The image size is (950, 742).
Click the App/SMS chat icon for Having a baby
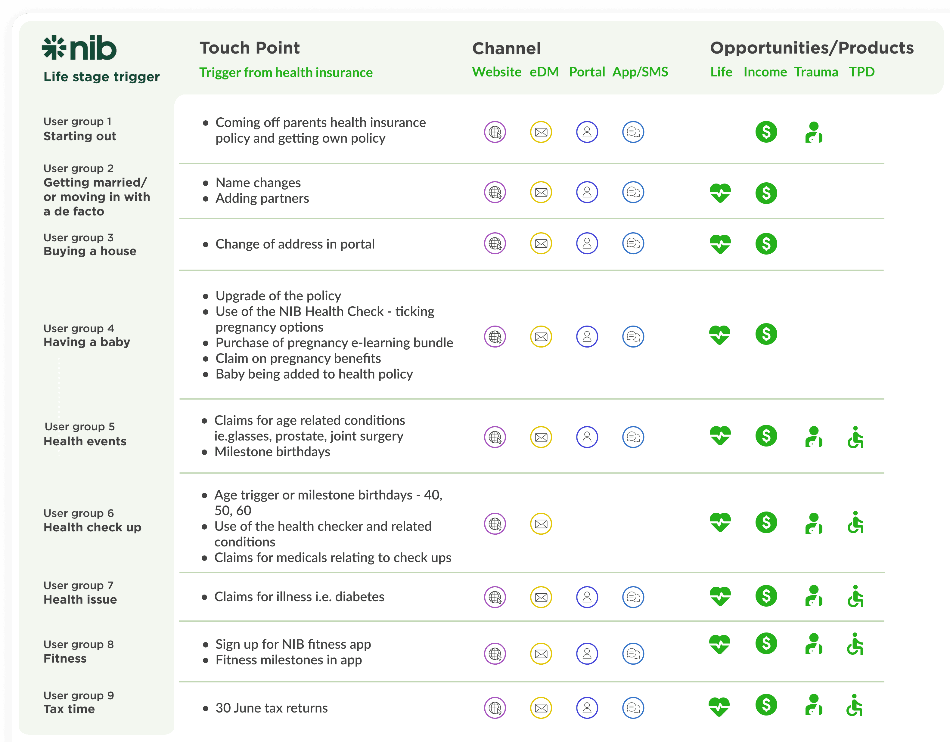tap(633, 336)
